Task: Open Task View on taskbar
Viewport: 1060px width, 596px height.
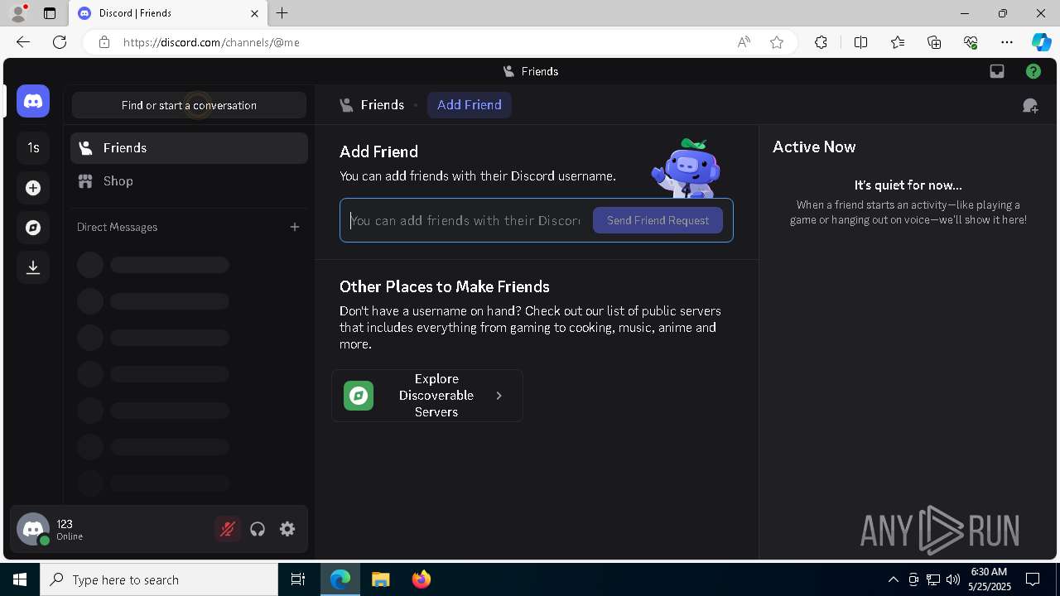Action: coord(298,579)
